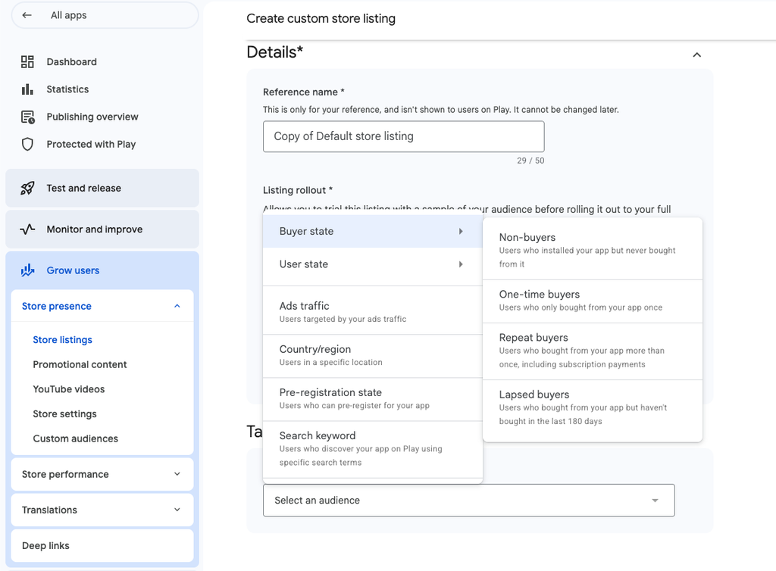Choose Country/region audience option
This screenshot has height=571, width=776.
(373, 355)
